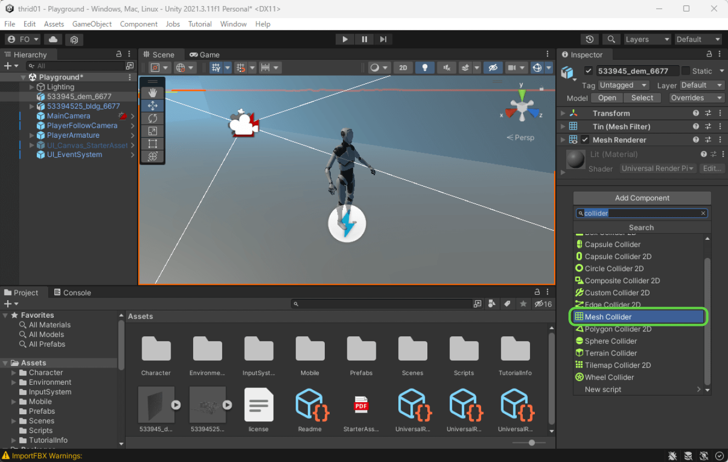
Task: Open the Layers dropdown in top toolbar
Action: pos(648,40)
